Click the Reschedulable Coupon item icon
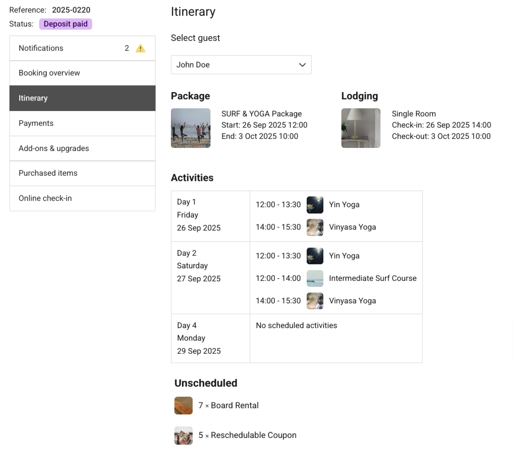The image size is (513, 452). [x=183, y=435]
